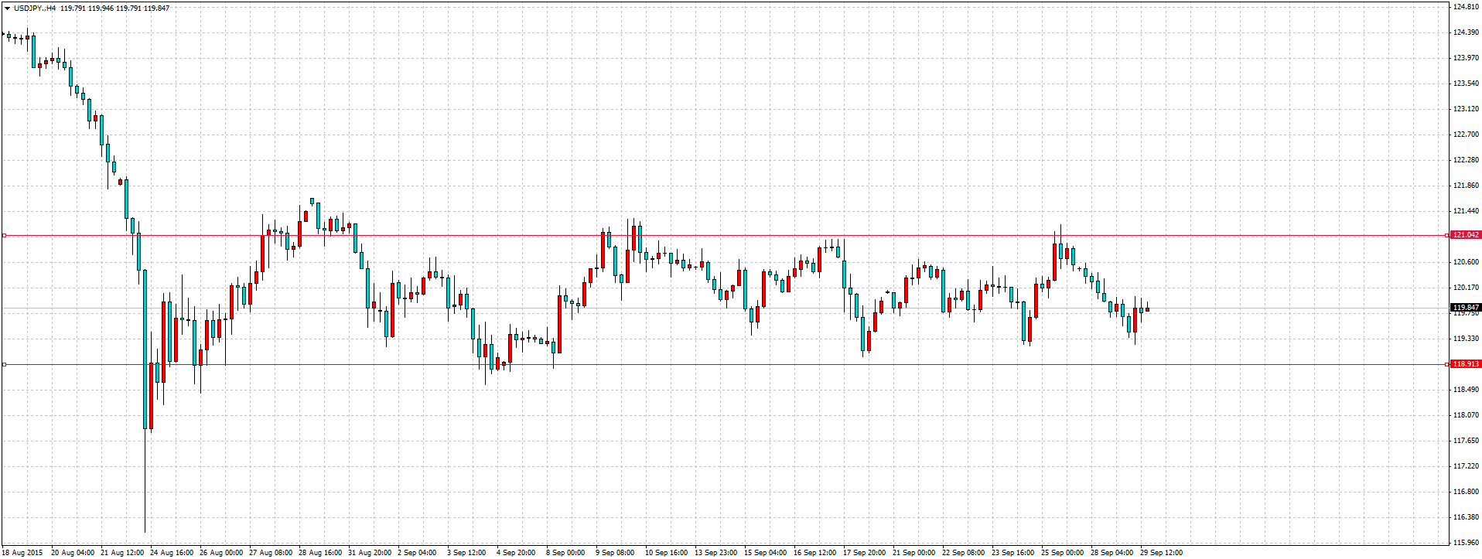Click the 17 Sep 20:00 time label
The width and height of the screenshot is (1482, 559).
pos(864,553)
